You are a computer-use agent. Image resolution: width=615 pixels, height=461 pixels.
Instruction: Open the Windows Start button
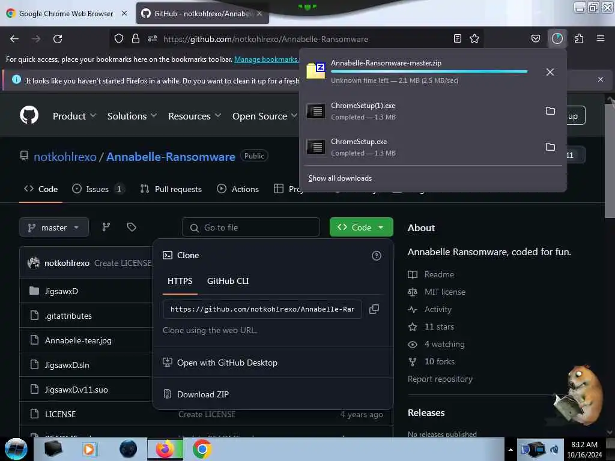coord(16,449)
